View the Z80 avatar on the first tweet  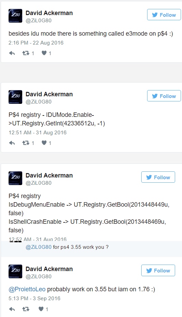(x=15, y=16)
